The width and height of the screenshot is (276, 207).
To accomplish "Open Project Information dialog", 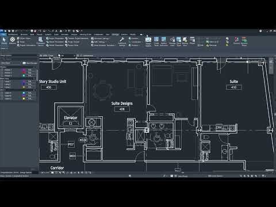I will 26,45.
